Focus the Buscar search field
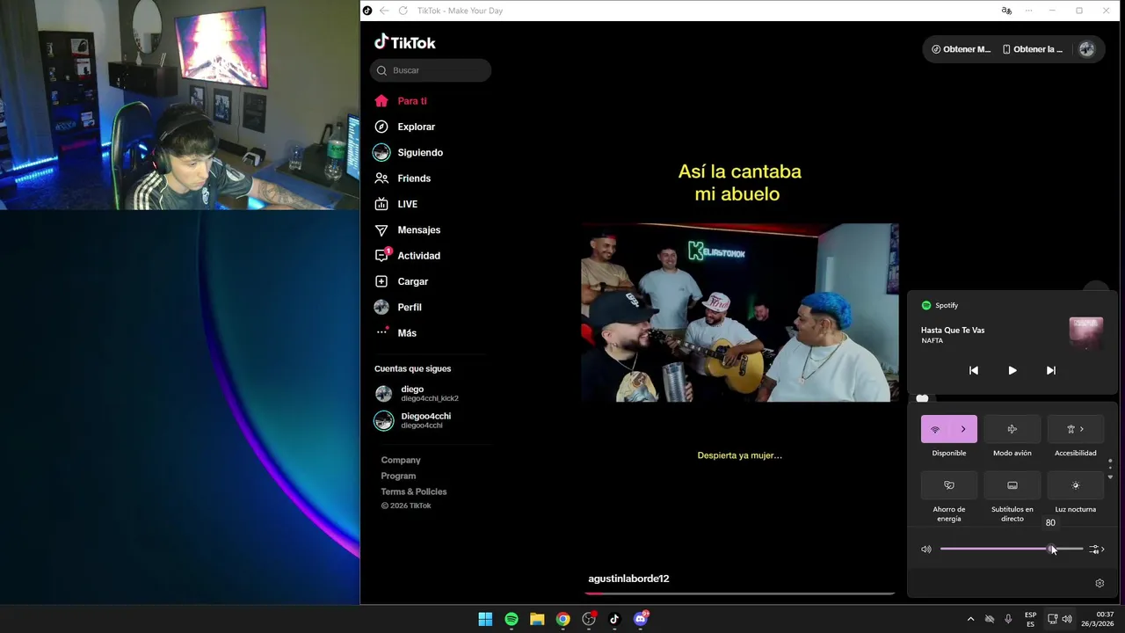The height and width of the screenshot is (633, 1125). click(x=431, y=70)
